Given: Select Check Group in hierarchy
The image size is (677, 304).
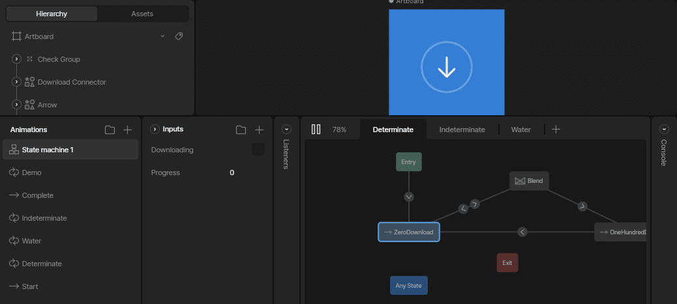Looking at the screenshot, I should point(59,59).
